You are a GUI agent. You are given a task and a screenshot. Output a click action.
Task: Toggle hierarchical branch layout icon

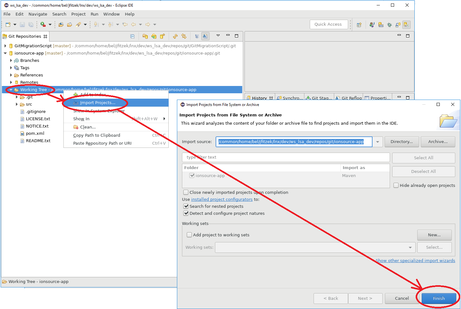[197, 36]
